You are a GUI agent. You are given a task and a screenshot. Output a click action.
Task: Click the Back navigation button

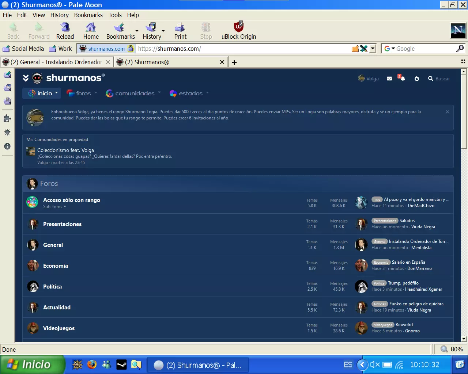tap(13, 31)
